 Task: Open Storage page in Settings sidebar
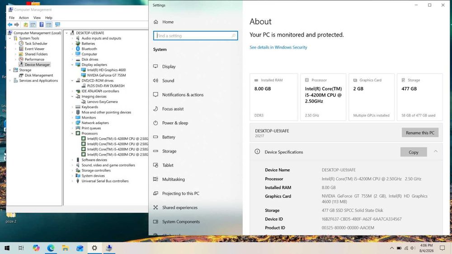pos(169,151)
